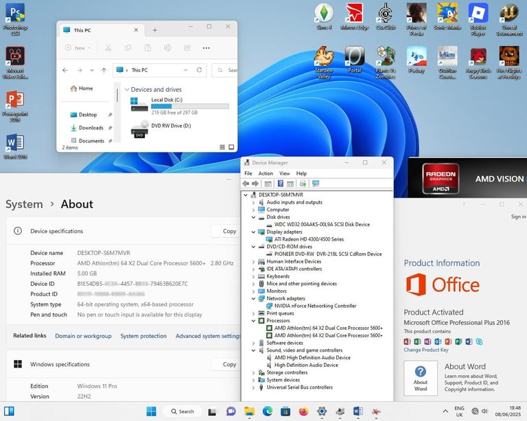Image resolution: width=527 pixels, height=421 pixels.
Task: Click File Explorer search box
Action: (224, 70)
